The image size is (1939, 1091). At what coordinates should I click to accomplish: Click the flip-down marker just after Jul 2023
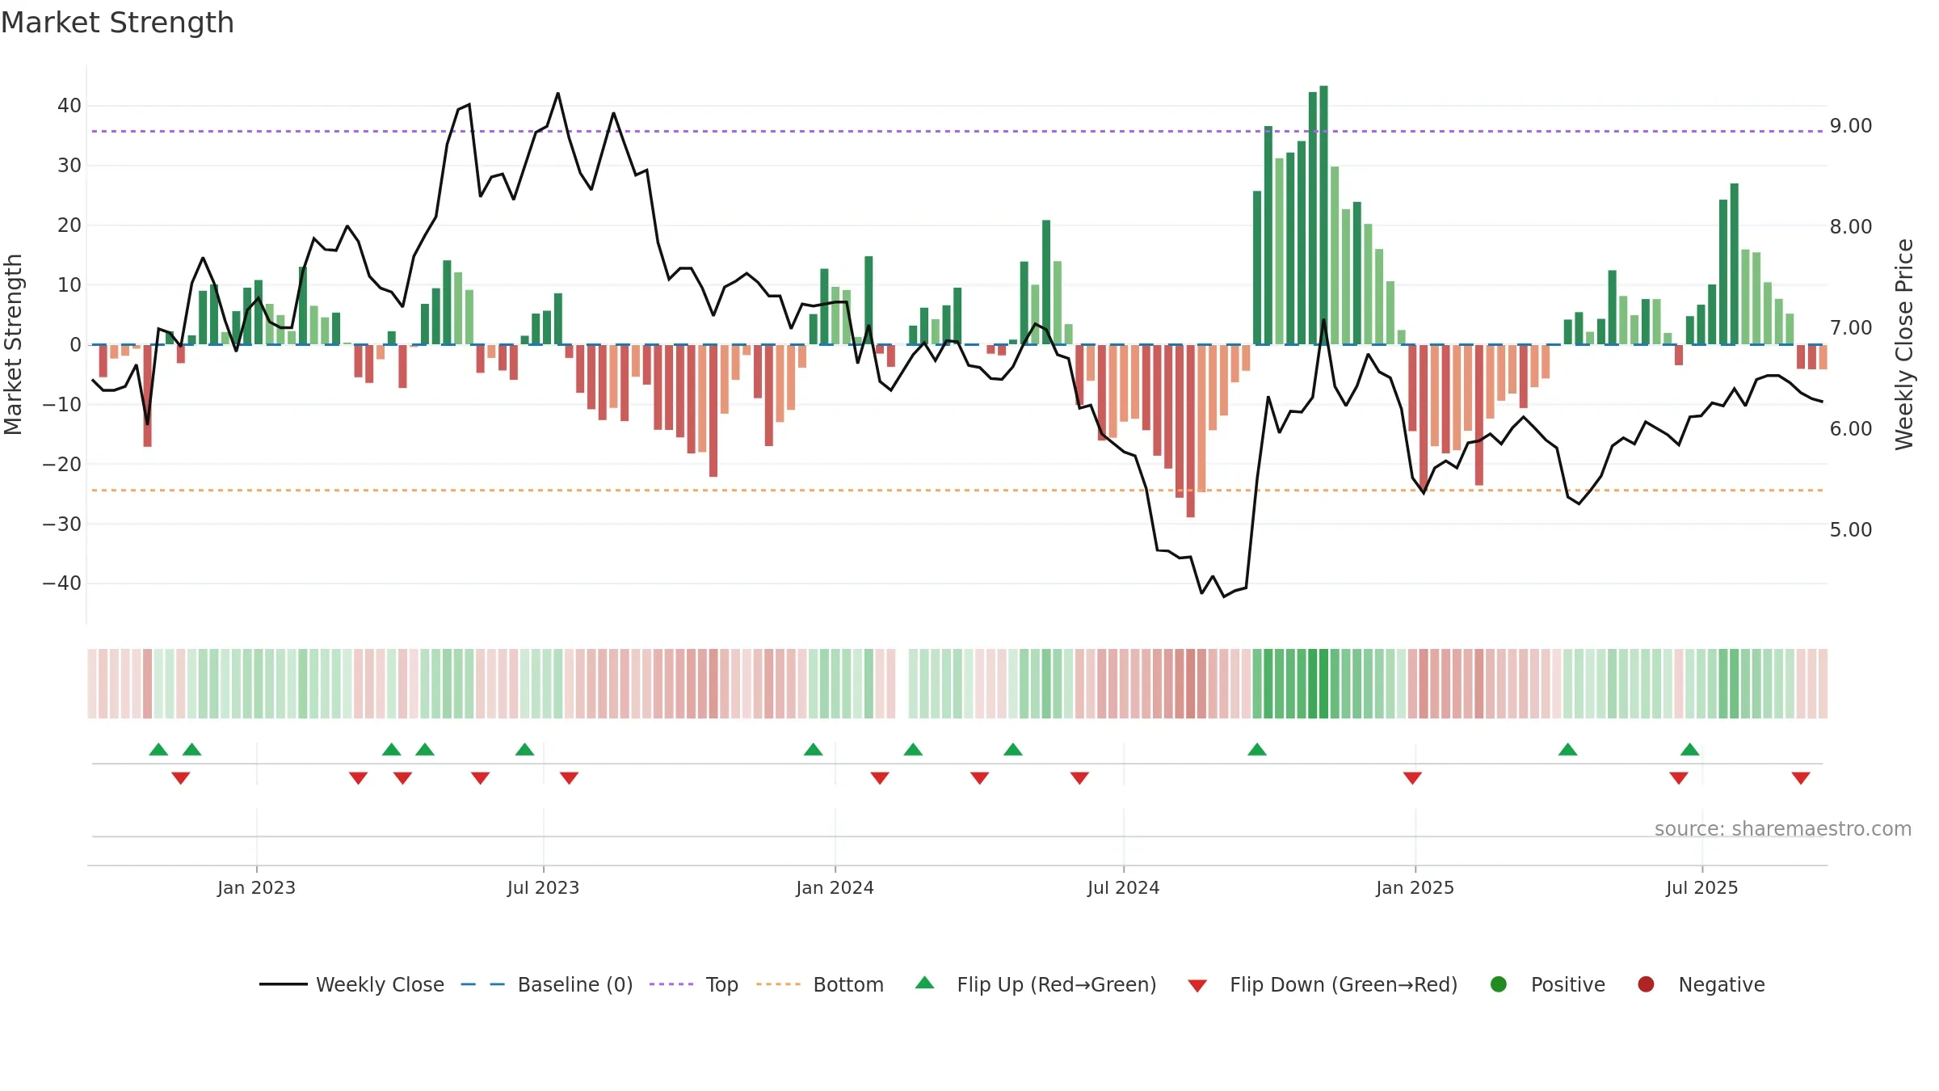click(569, 778)
